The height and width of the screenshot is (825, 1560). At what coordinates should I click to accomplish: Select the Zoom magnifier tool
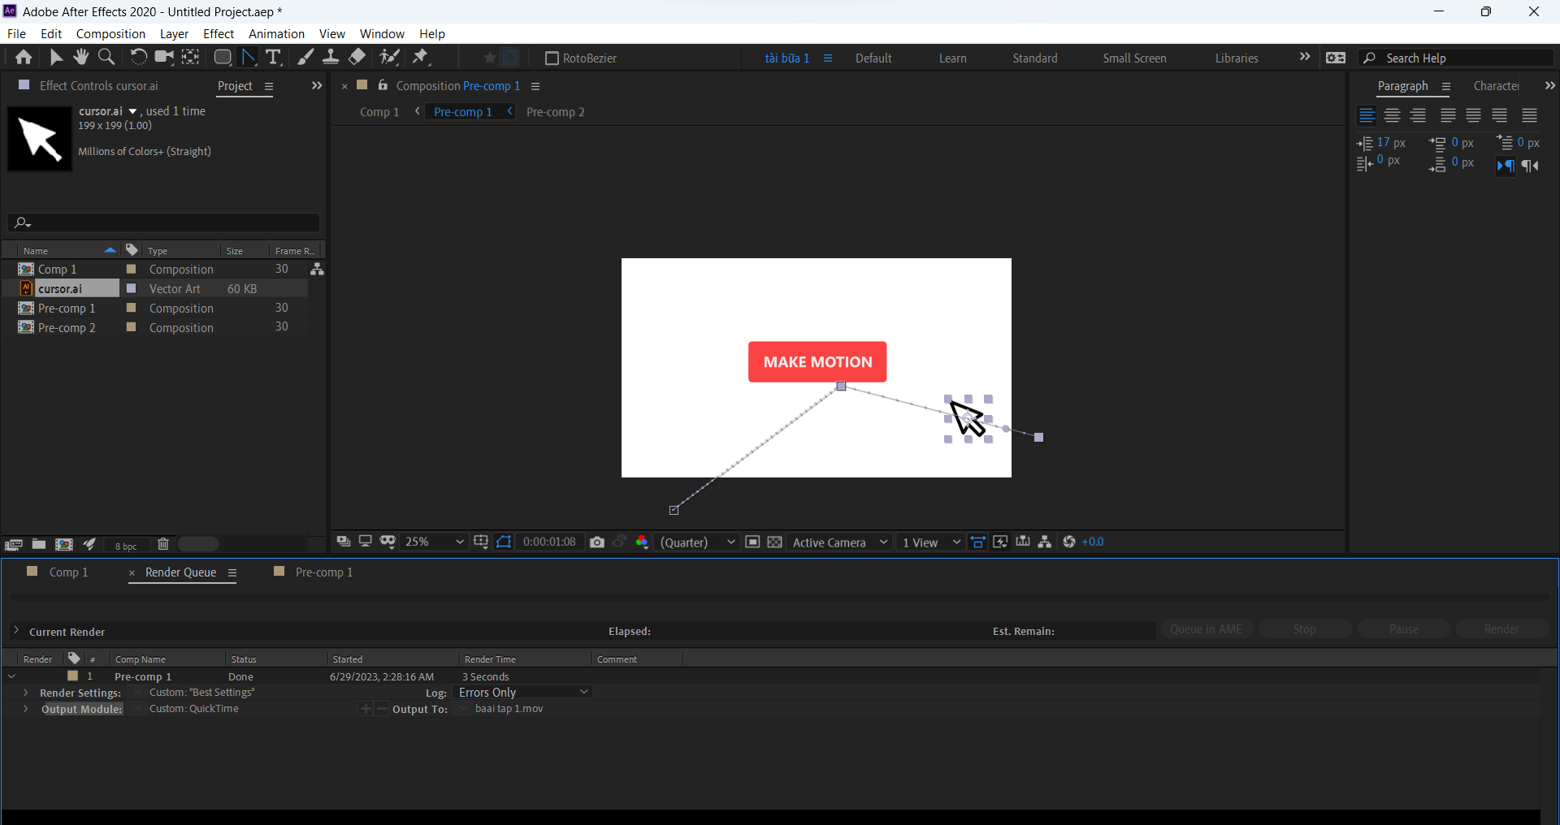(106, 57)
